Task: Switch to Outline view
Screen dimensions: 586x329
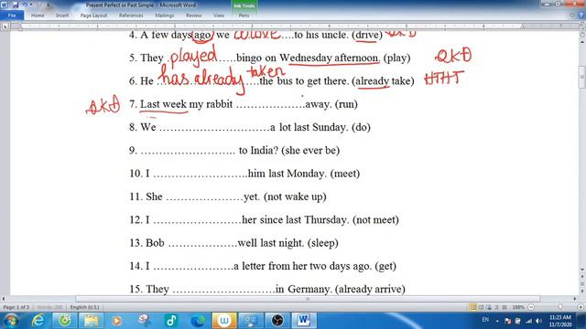Action: coord(496,307)
